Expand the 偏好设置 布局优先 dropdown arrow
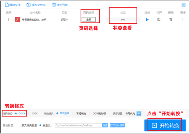 (139, 114)
